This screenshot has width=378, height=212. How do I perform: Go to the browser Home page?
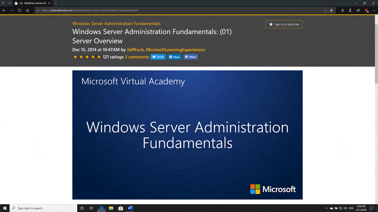click(x=28, y=11)
